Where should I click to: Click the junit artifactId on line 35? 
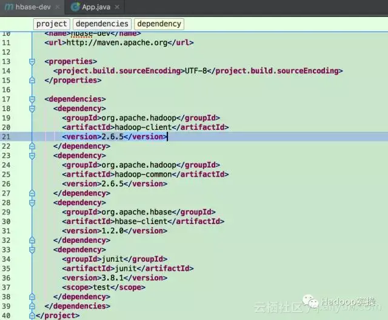coord(125,269)
